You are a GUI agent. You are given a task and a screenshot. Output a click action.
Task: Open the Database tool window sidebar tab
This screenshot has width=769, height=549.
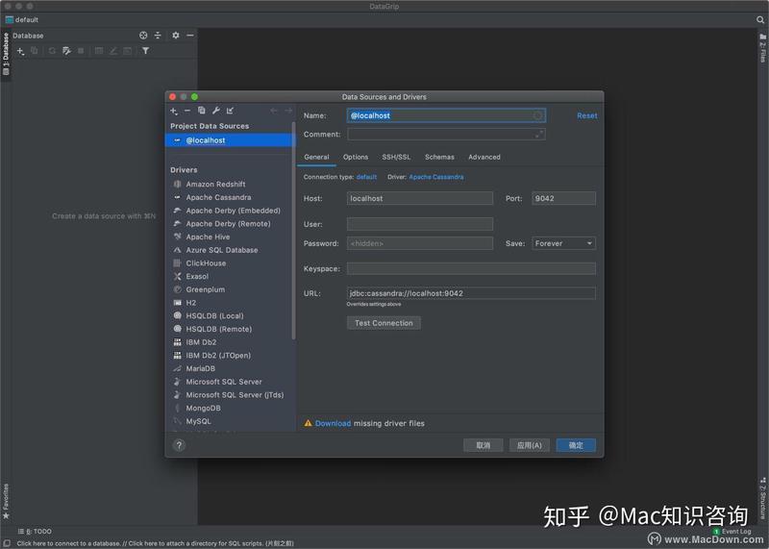(6, 55)
